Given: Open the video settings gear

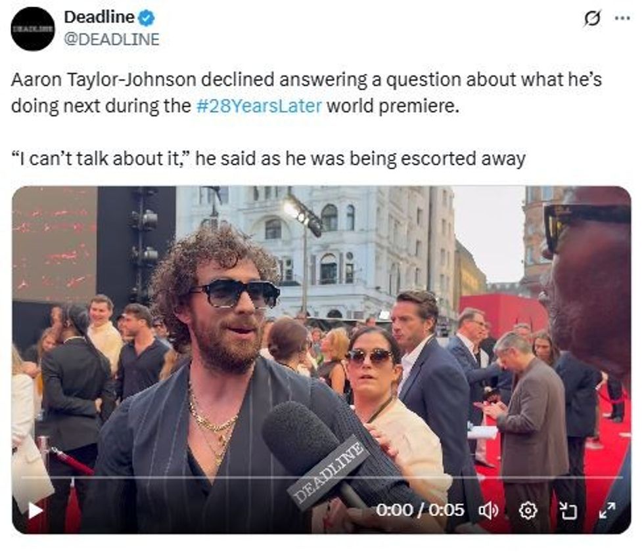Looking at the screenshot, I should pos(528,511).
